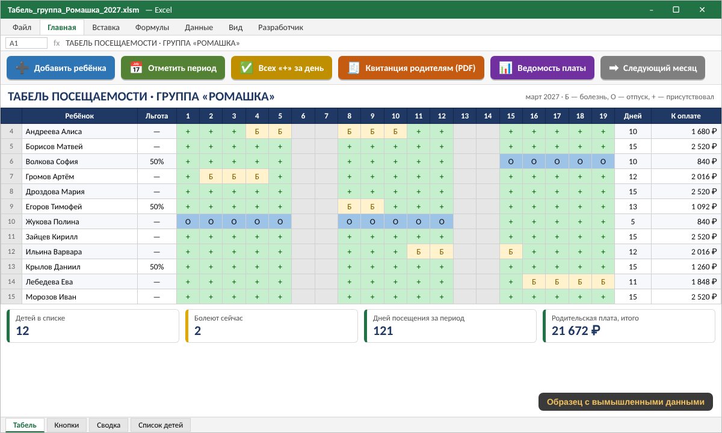Click the Детей в списке summary card
The width and height of the screenshot is (722, 433).
coord(93,326)
